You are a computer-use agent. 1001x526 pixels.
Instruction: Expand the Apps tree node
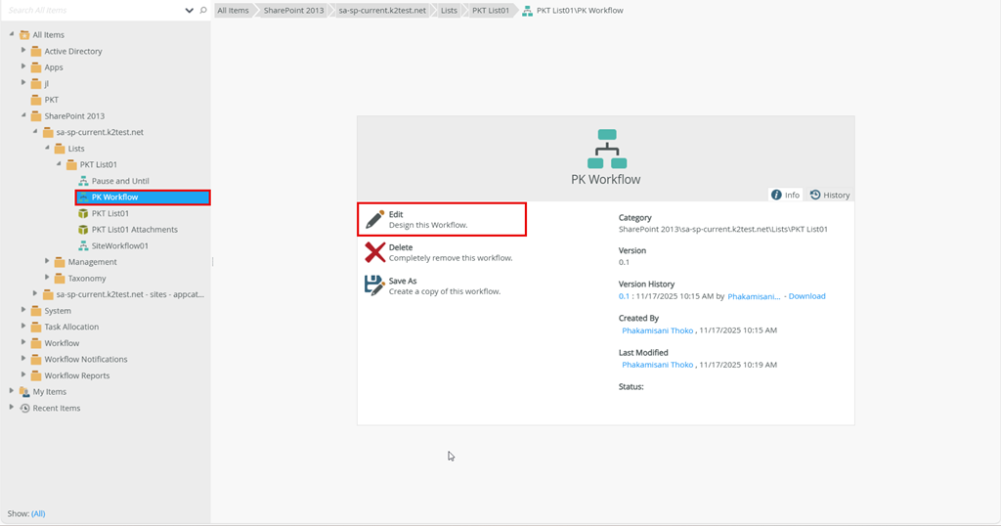coord(23,66)
